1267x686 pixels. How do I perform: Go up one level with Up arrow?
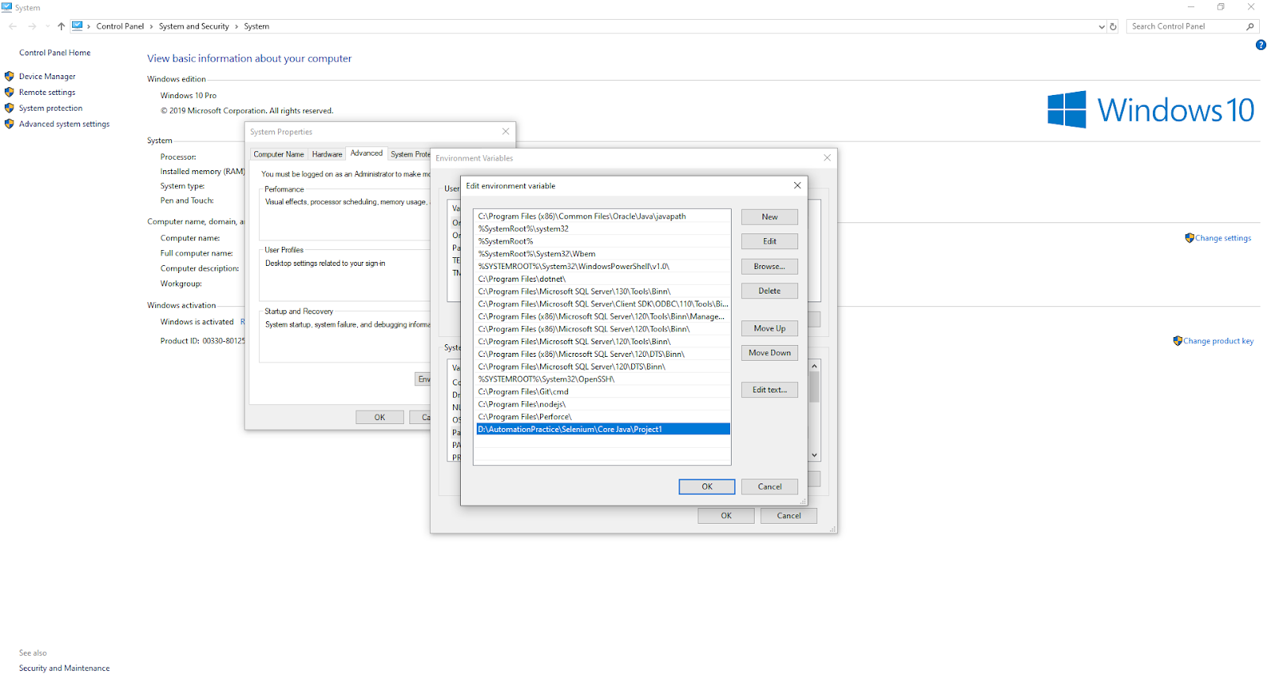pos(61,26)
